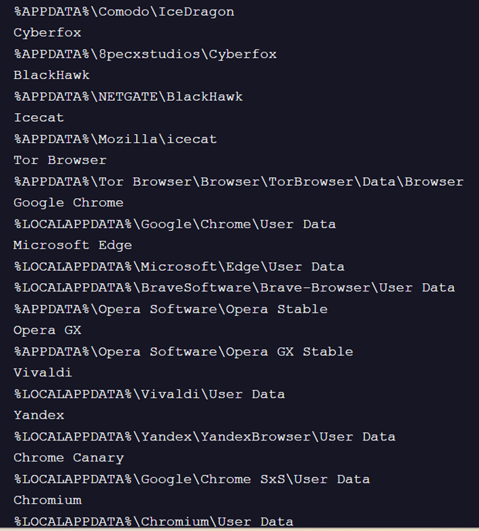Click the standalone Opera GX label line
The image size is (479, 531).
coord(47,330)
